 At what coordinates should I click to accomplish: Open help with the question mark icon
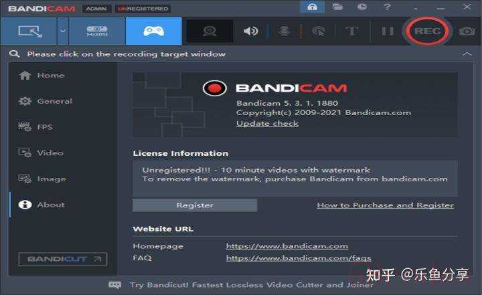388,7
